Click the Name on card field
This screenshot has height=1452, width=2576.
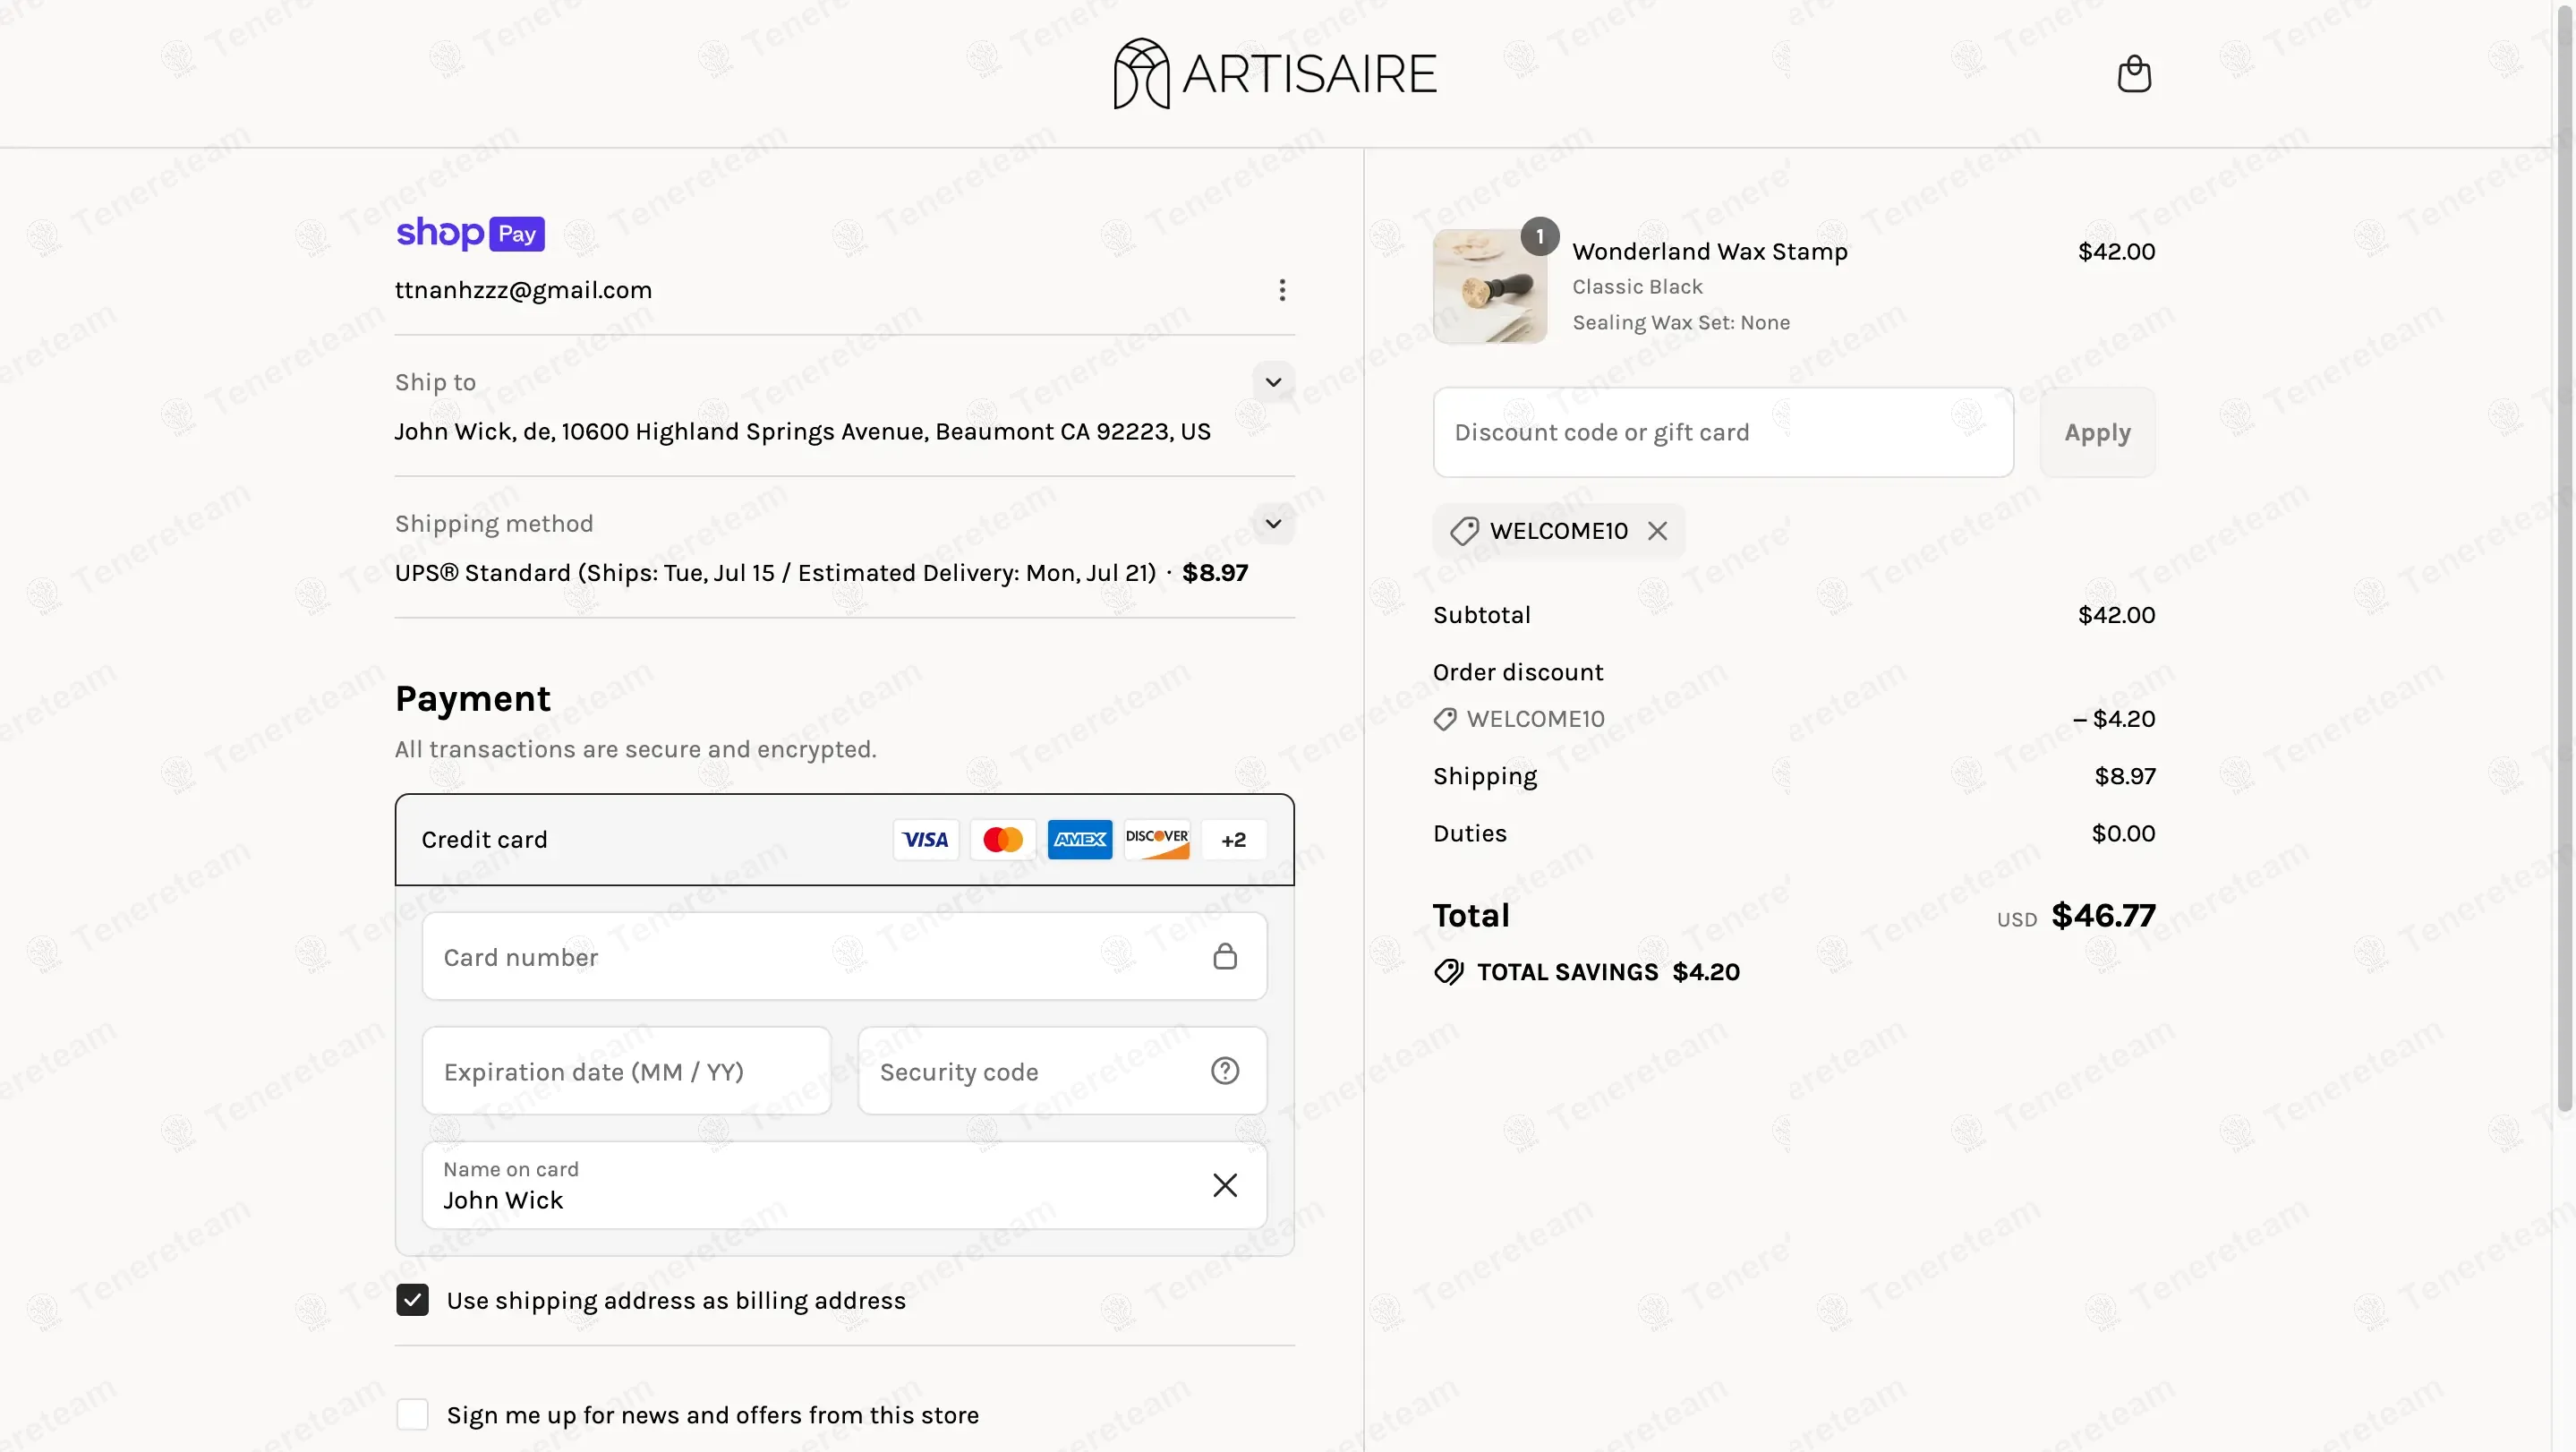pos(844,1185)
